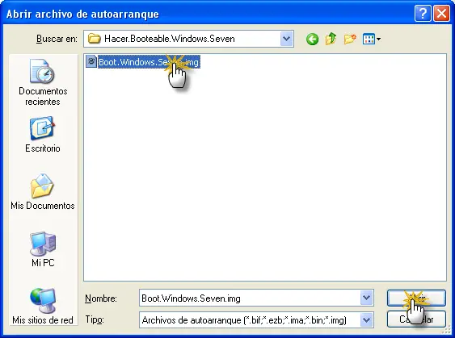
Task: Close the Abrir archivo de autoarranque dialog
Action: [441, 14]
